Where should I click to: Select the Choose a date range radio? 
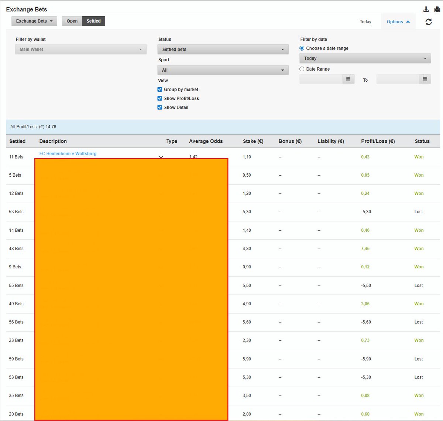302,48
